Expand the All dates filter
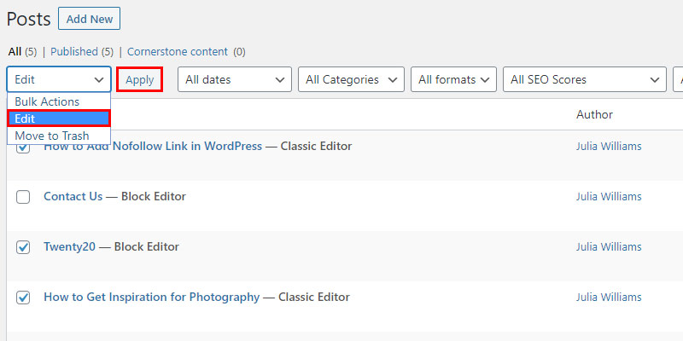Screen dimensions: 683x341 [x=234, y=79]
